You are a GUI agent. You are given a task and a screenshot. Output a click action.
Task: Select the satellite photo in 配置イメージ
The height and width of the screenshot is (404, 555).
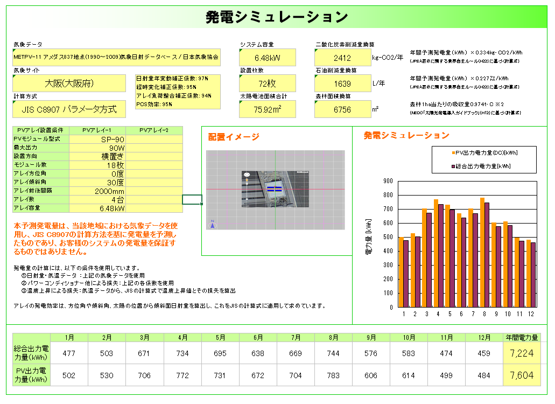coord(276,189)
